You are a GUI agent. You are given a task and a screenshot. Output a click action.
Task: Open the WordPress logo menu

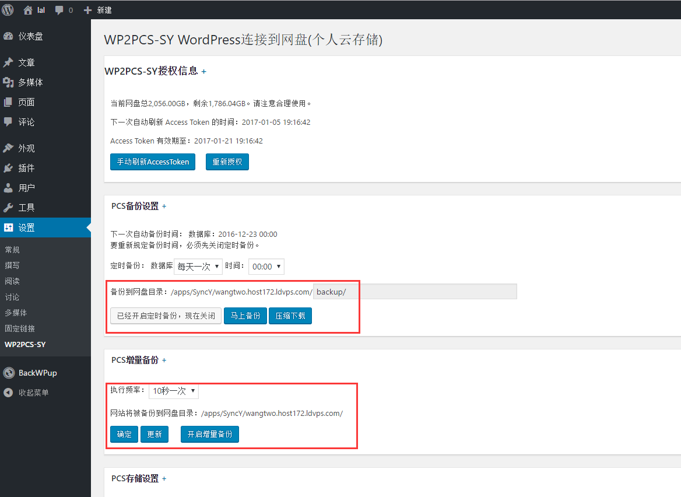pos(8,9)
